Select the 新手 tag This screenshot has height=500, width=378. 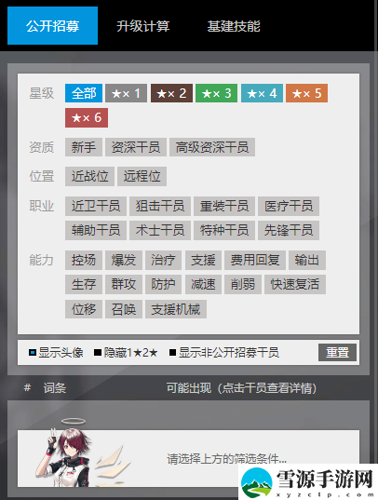[84, 147]
